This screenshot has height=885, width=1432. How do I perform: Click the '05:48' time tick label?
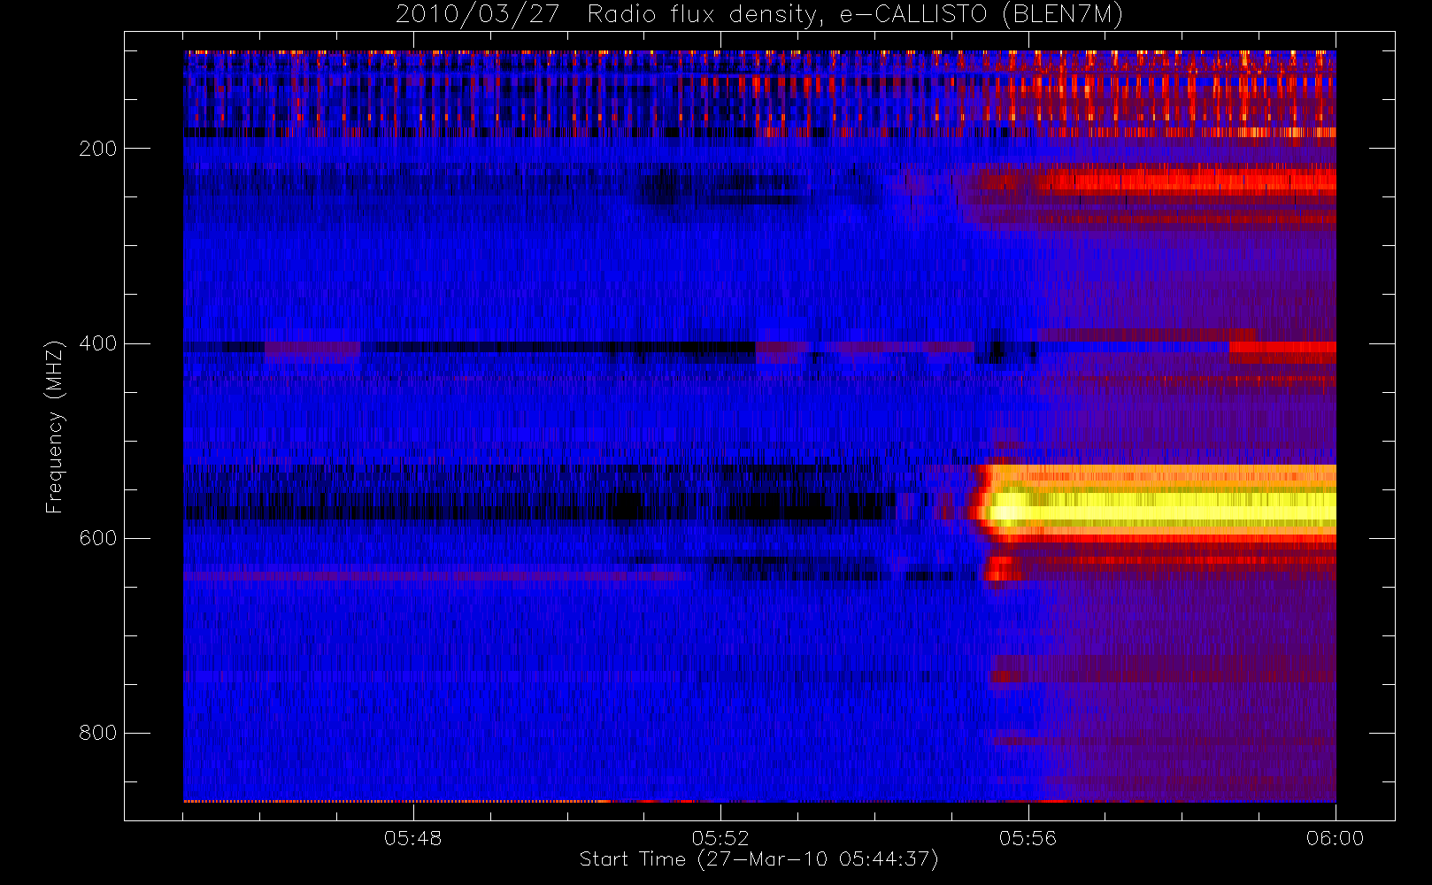412,838
